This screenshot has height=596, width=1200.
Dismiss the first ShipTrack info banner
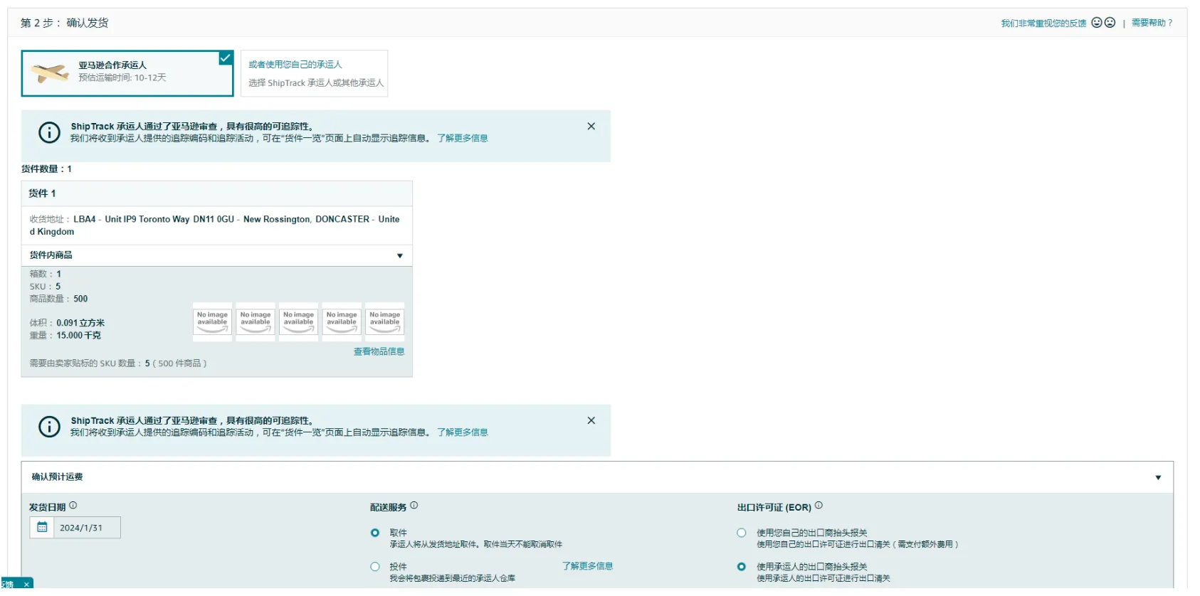coord(591,127)
